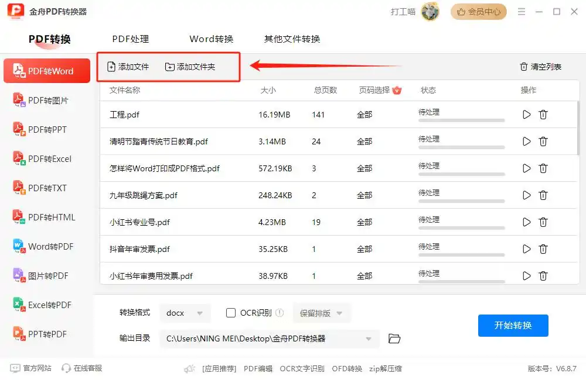
Task: Open the 在线客服 link
Action: click(82, 368)
